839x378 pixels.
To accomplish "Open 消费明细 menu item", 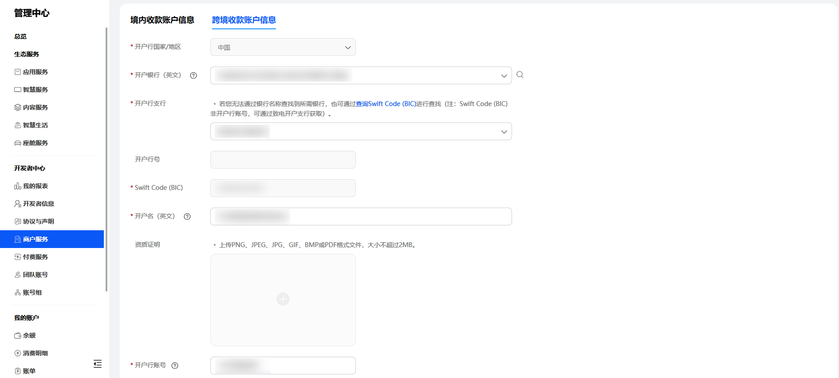I will (x=35, y=353).
